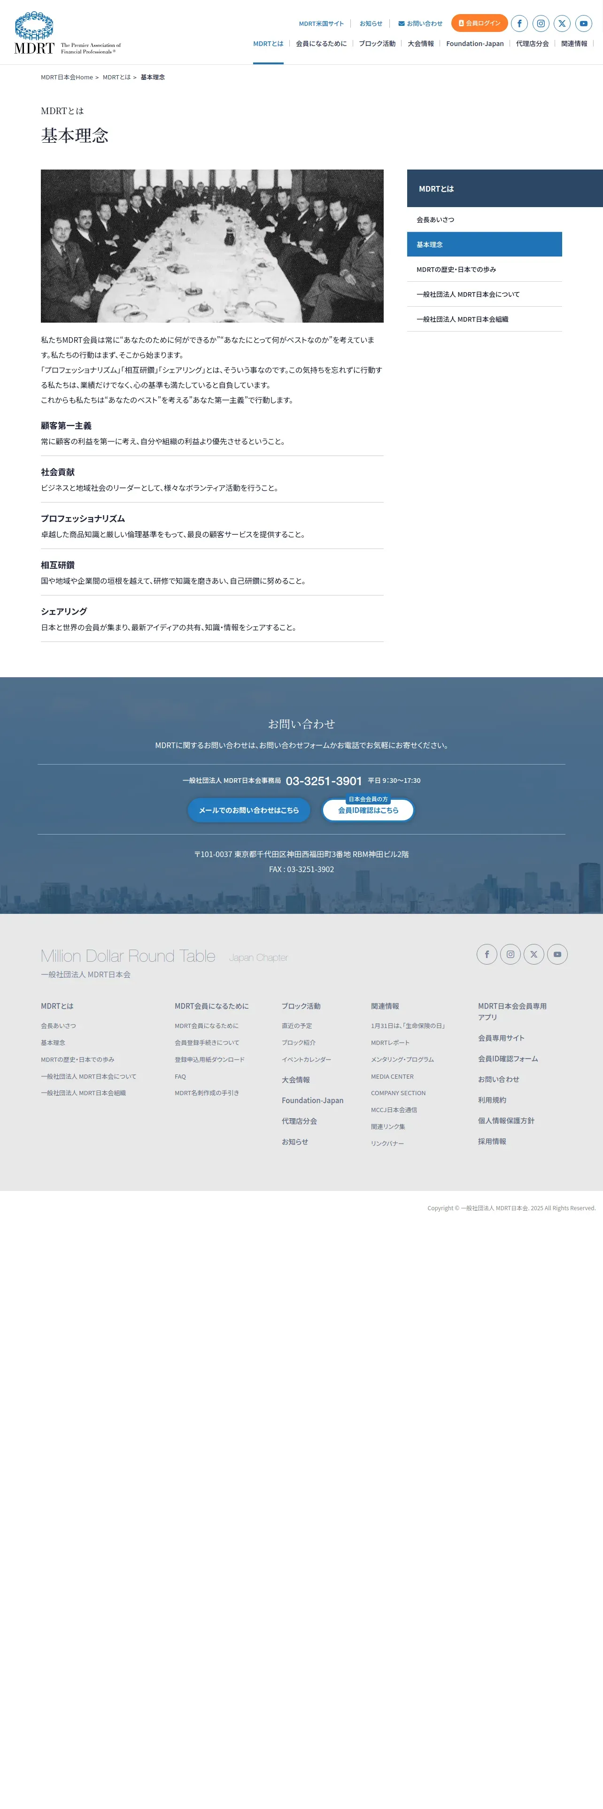
Task: Open footer link MEDIA CENTER
Action: click(x=393, y=1076)
